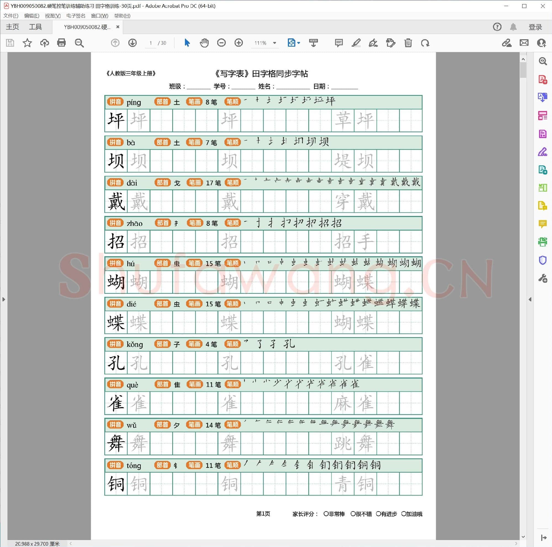The width and height of the screenshot is (552, 547).
Task: Click the page number input field
Action: point(151,43)
